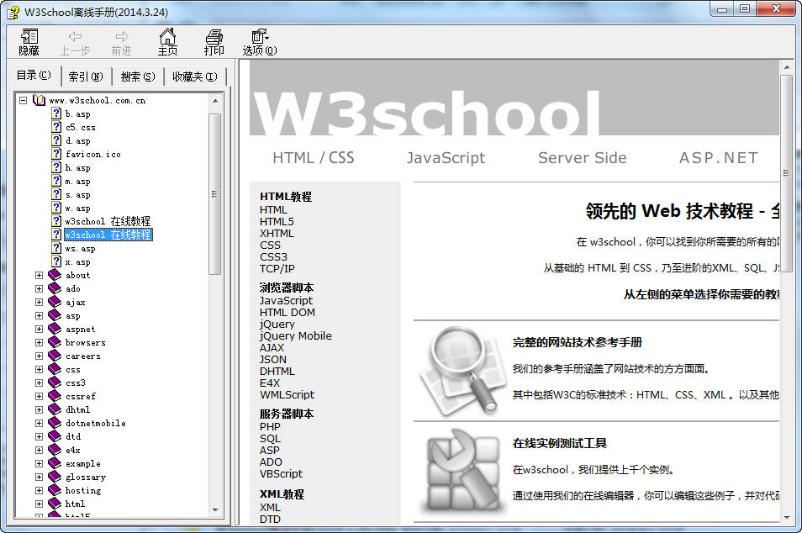802x533 pixels.
Task: Click the book icon beside www.w3school.com.cn
Action: (x=39, y=100)
